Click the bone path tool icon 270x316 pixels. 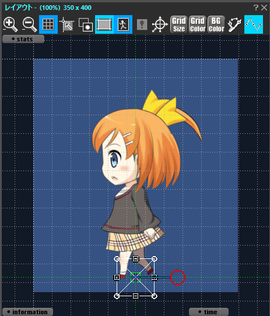coord(234,24)
